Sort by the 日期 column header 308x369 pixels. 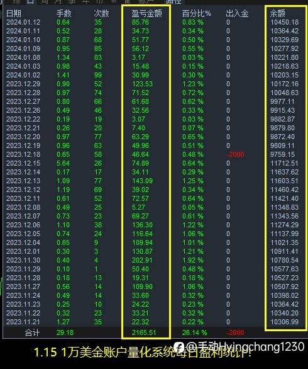[14, 13]
